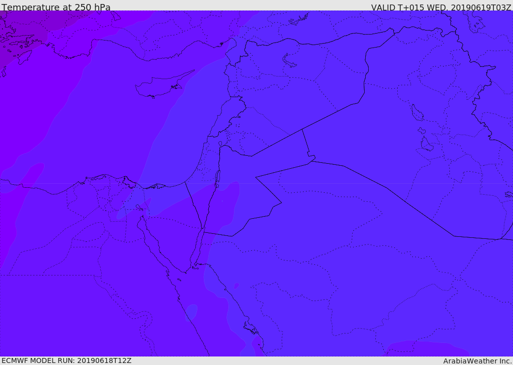Click the 'VALID T+015 WED. 20190619T03Z' label
The image size is (513, 365).
(441, 8)
